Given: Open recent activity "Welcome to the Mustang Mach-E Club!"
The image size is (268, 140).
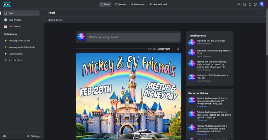Looking at the screenshot, I should coord(212,128).
